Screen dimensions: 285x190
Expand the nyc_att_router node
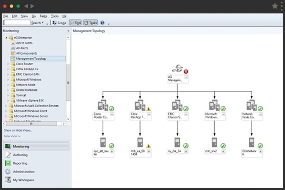pos(112,151)
